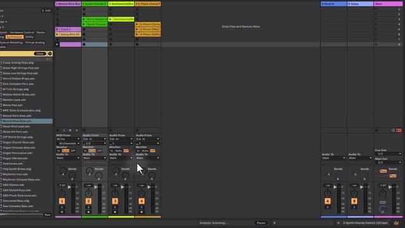
Task: Click the Clear button in browser search
Action: click(x=40, y=53)
